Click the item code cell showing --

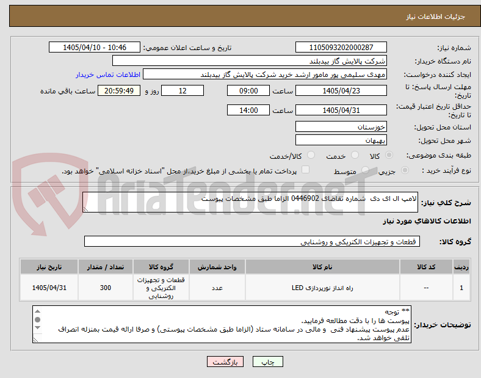pyautogui.click(x=426, y=288)
